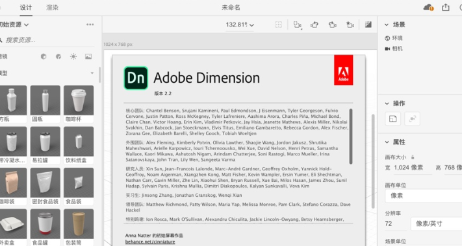Click the camera undo arrow icon
The height and width of the screenshot is (246, 462).
coord(314,25)
